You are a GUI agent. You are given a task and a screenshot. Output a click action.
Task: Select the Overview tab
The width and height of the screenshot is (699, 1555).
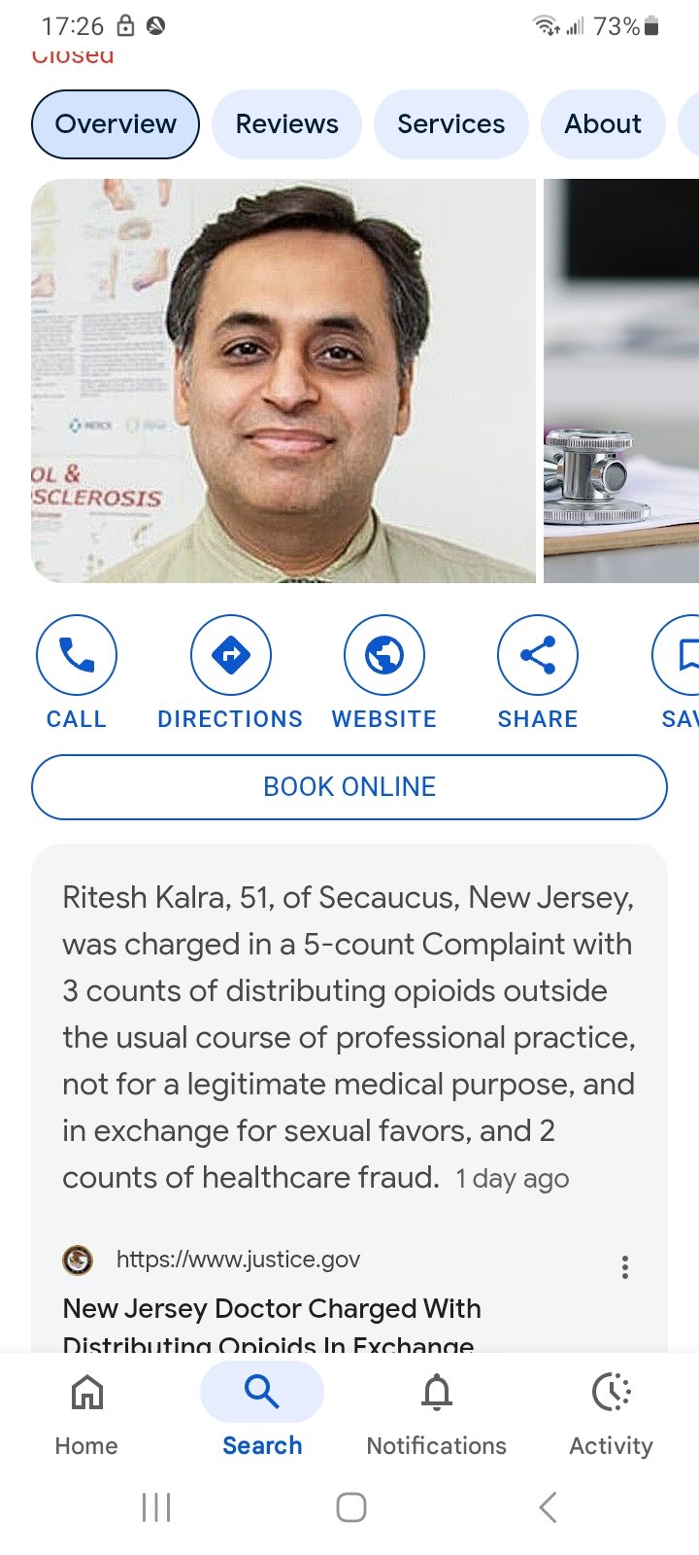(x=116, y=124)
